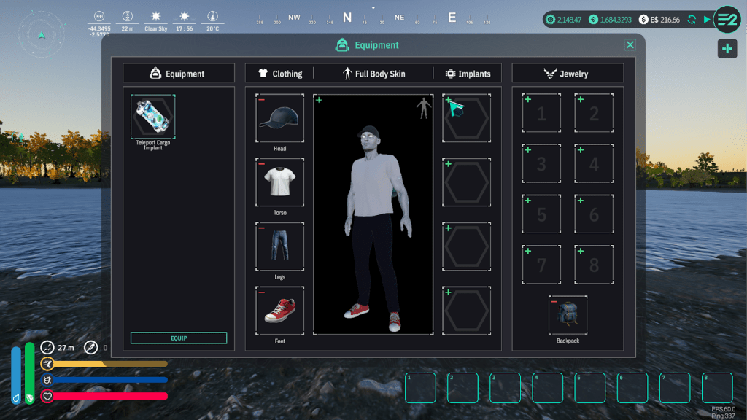Unequip the Head item with minus icon
This screenshot has height=420, width=747.
pyautogui.click(x=262, y=100)
